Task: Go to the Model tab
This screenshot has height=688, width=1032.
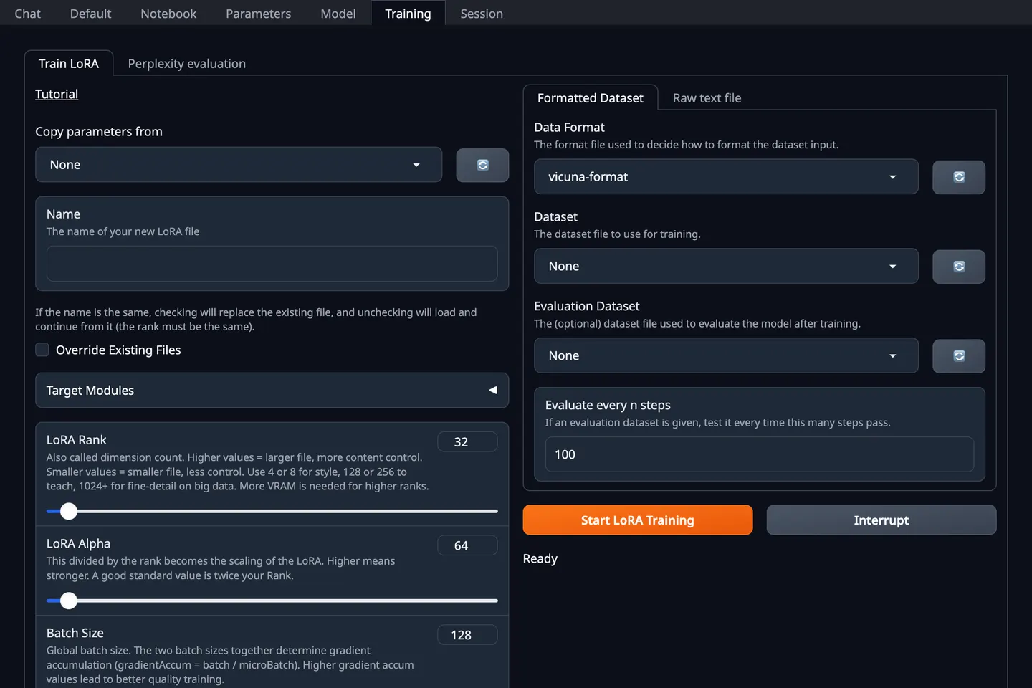Action: 338,14
